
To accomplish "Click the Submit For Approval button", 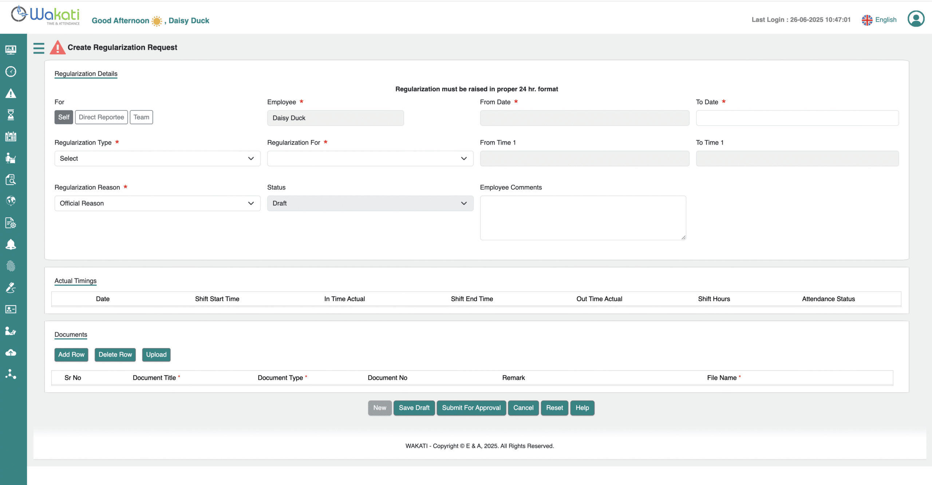I will [x=471, y=408].
